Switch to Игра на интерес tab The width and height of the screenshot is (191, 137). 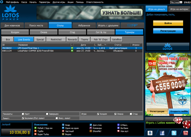point(179,9)
